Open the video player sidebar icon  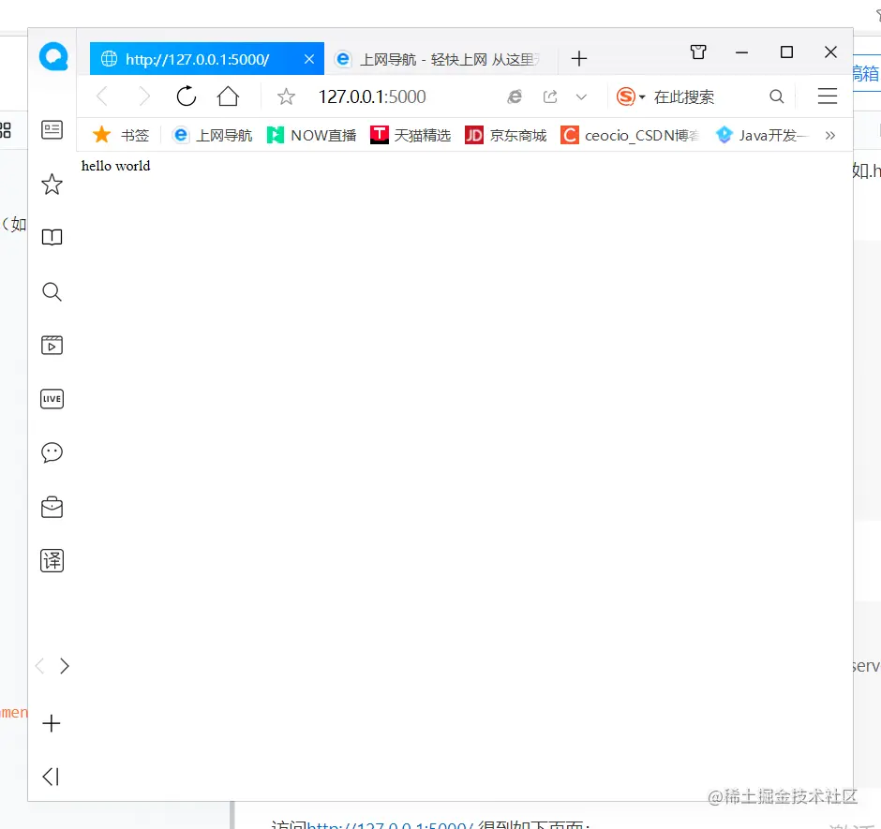point(52,345)
